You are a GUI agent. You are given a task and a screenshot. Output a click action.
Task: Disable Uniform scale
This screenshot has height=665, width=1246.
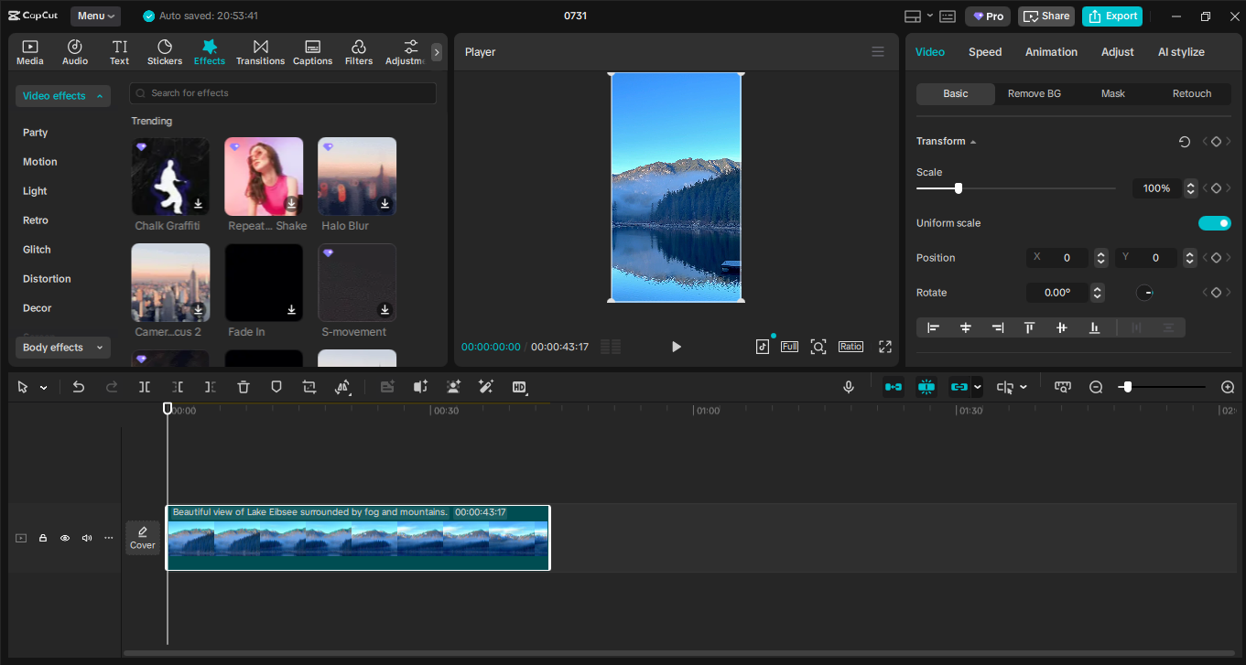click(1215, 222)
